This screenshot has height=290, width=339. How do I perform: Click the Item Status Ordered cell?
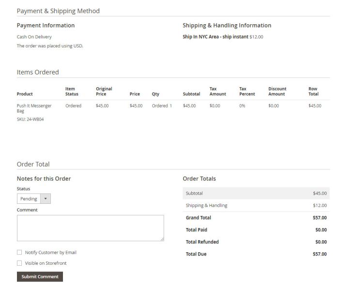(x=73, y=106)
